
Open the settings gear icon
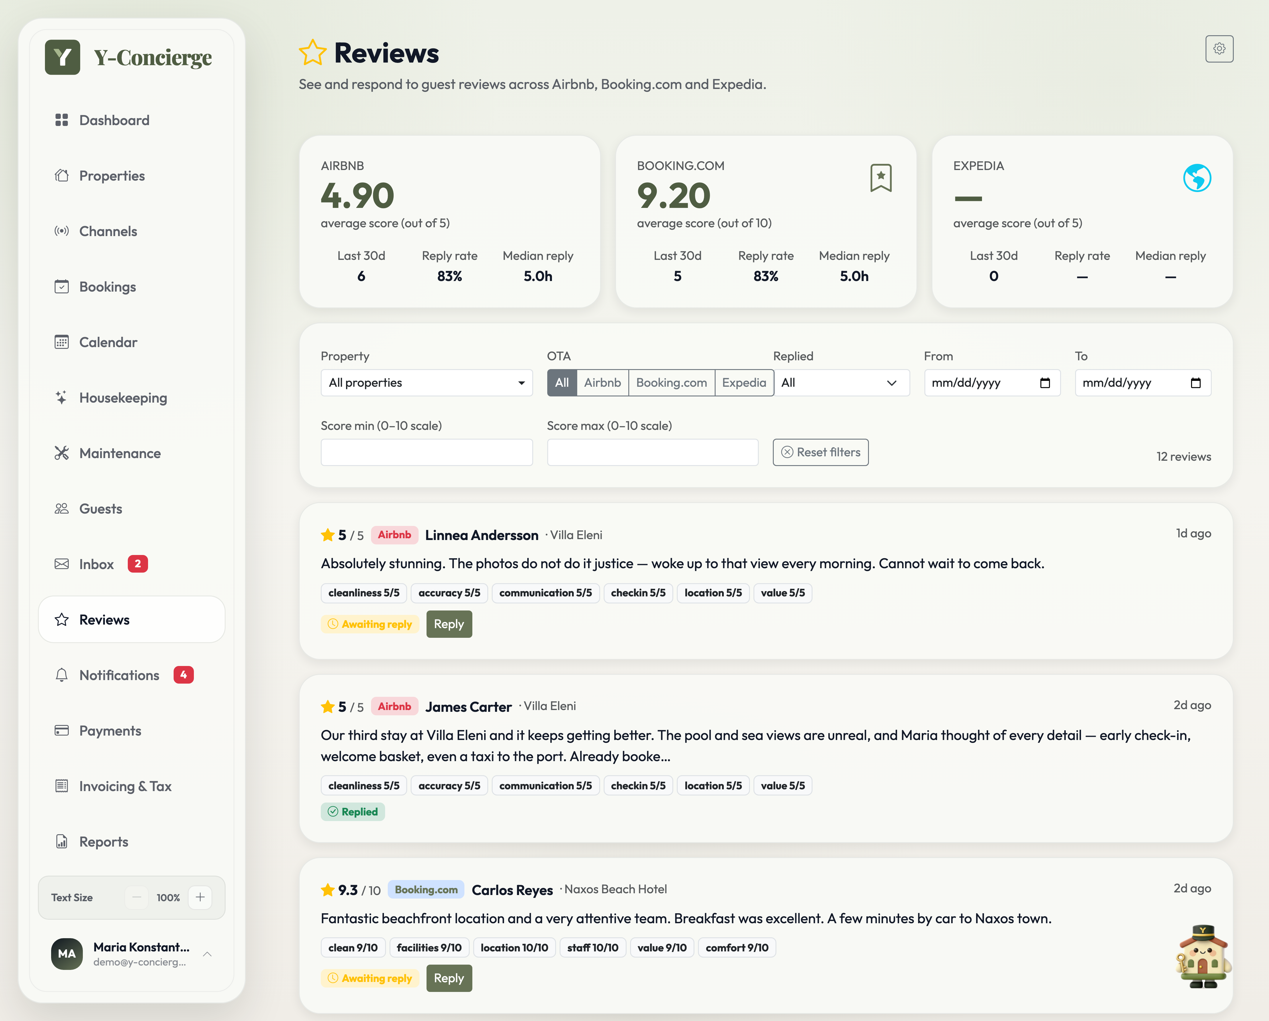click(x=1219, y=49)
